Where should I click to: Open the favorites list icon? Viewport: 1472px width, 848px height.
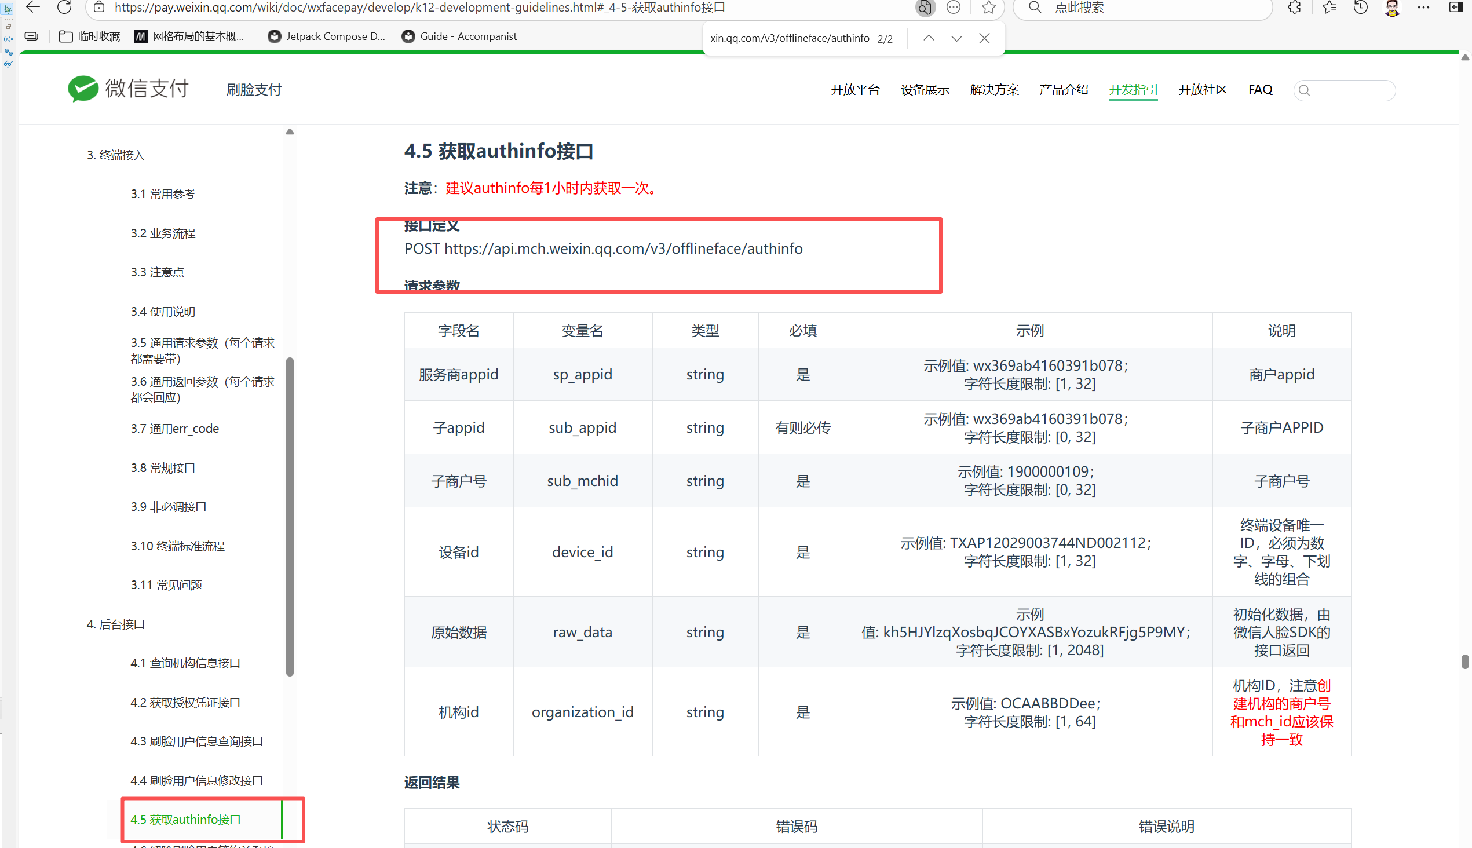[x=1329, y=8]
